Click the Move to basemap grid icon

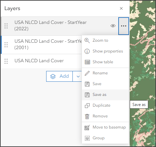point(87,127)
